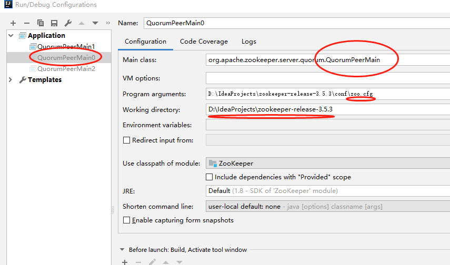Select QuorumPeerMain2 configuration
Screen dimensions: 450x265
point(66,69)
